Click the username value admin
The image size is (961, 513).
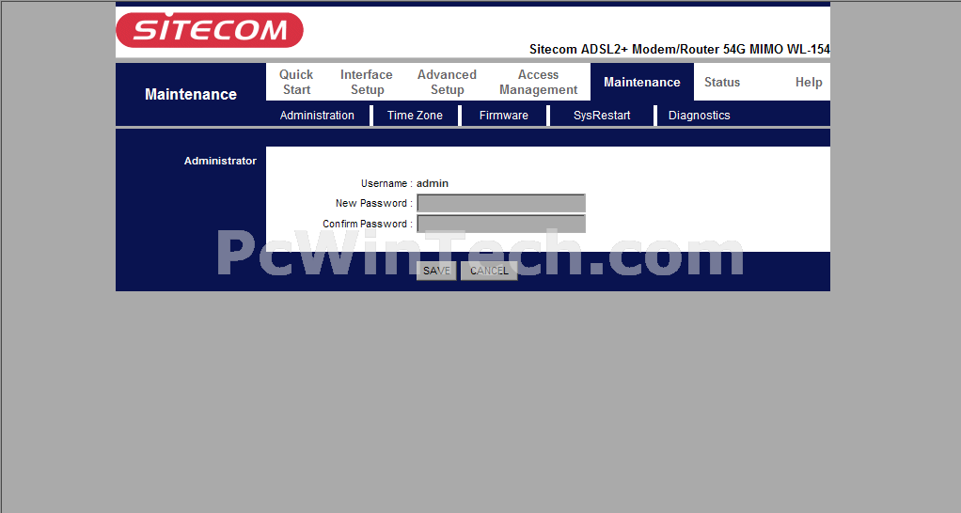[433, 183]
